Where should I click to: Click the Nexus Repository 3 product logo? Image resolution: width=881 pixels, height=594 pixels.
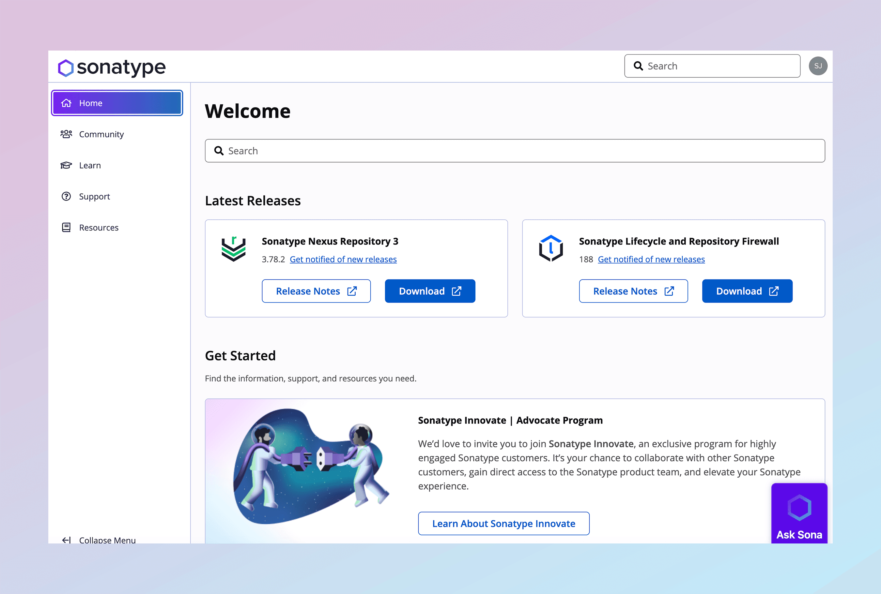coord(234,249)
